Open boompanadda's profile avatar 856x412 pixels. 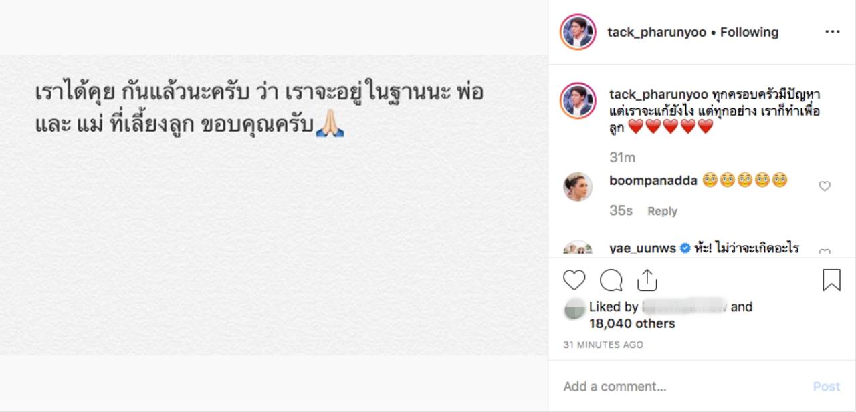pyautogui.click(x=578, y=186)
